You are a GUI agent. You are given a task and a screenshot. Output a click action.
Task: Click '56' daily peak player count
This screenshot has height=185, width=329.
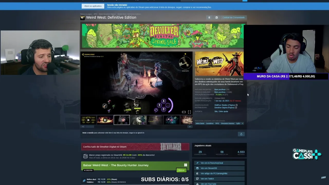pos(222,152)
